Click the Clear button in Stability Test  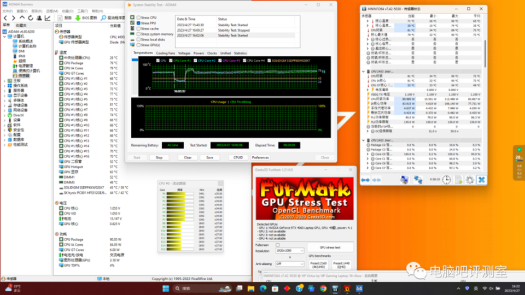pyautogui.click(x=188, y=157)
